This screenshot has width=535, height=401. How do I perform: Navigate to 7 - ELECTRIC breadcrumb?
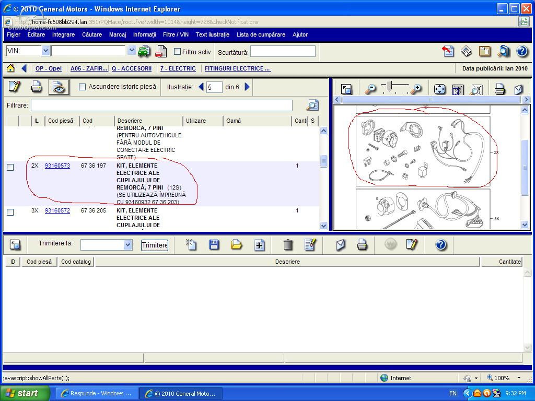pyautogui.click(x=178, y=68)
